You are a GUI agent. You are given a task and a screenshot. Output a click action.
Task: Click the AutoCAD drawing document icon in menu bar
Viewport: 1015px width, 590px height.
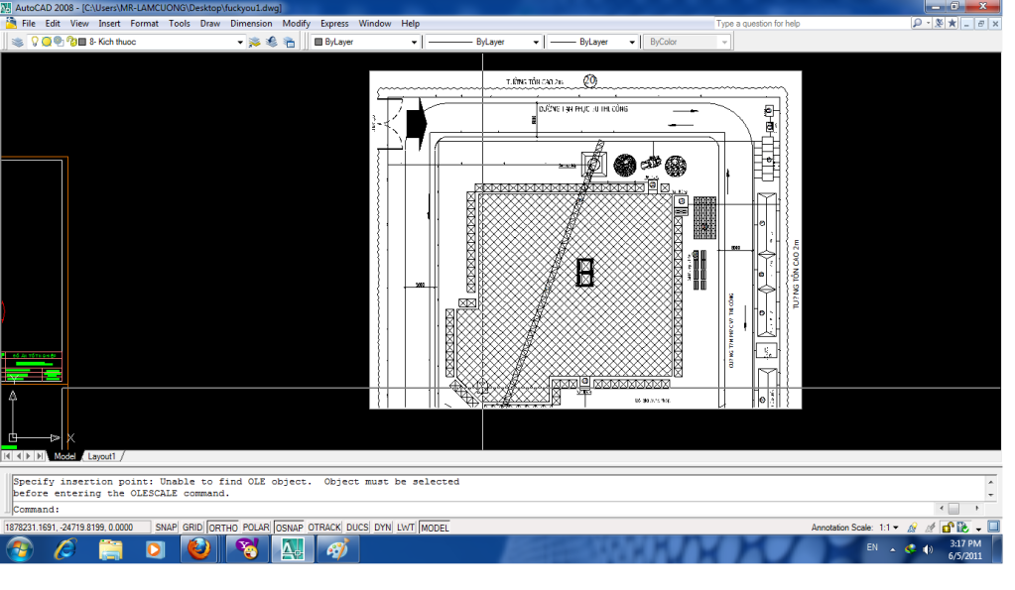click(x=11, y=23)
